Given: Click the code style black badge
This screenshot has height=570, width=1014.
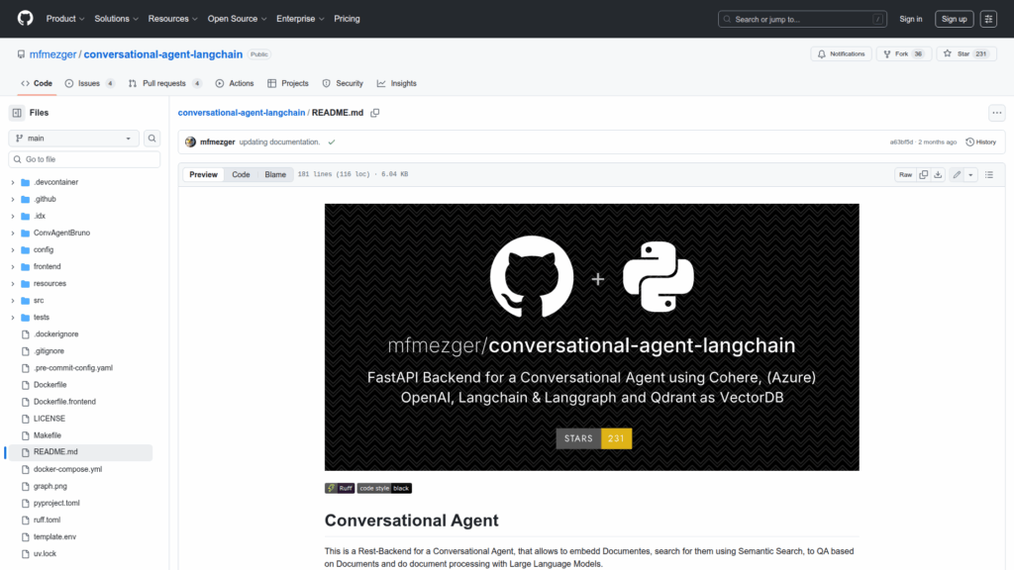Looking at the screenshot, I should [384, 488].
